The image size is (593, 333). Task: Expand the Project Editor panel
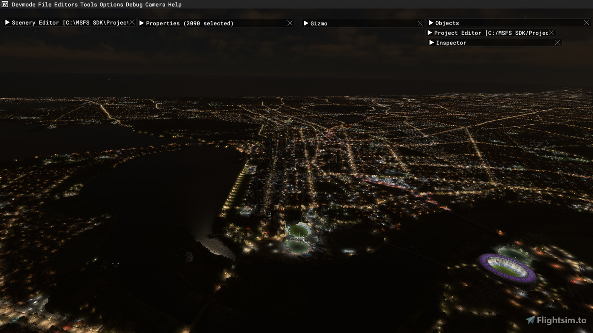430,33
